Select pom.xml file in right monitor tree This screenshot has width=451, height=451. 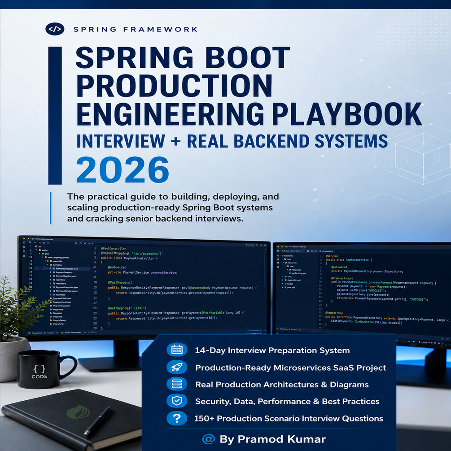[289, 287]
